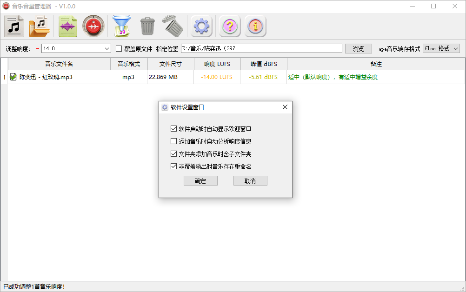The height and width of the screenshot is (292, 466).
Task: Sort by the 音乐文件名 column header
Action: (59, 64)
